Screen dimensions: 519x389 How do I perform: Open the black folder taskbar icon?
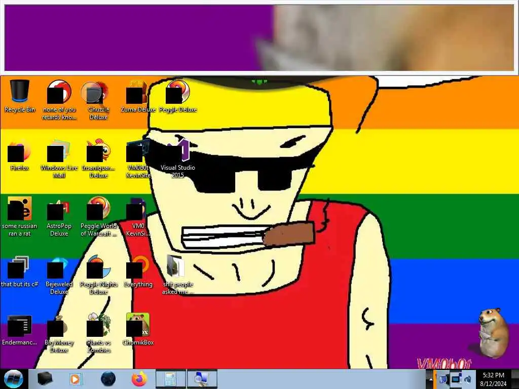click(x=45, y=379)
